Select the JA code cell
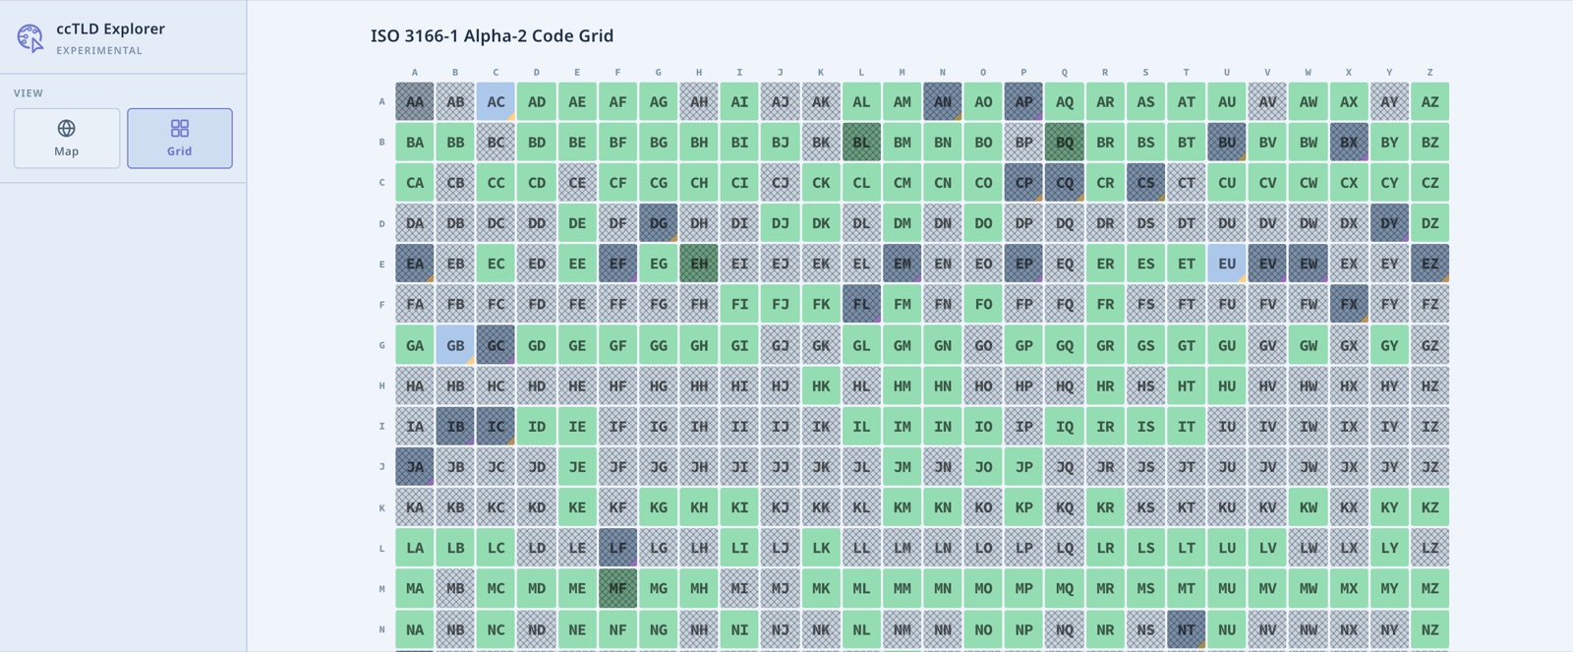The image size is (1573, 652). click(x=415, y=467)
